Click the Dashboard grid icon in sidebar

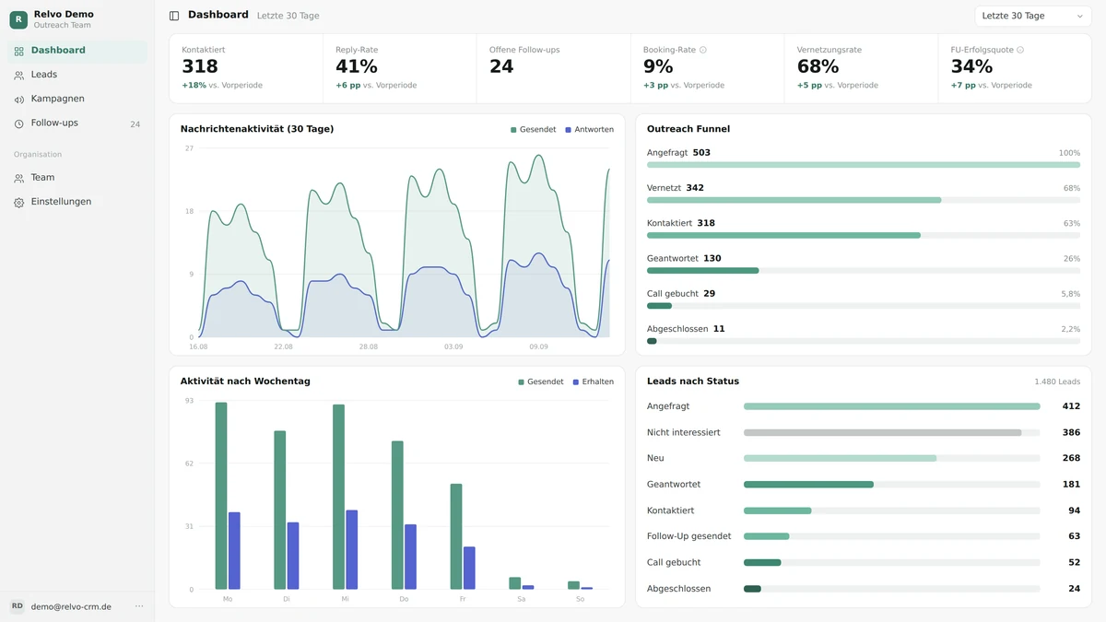19,51
